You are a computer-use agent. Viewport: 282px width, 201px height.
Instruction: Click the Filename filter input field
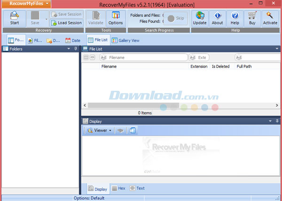click(x=143, y=58)
